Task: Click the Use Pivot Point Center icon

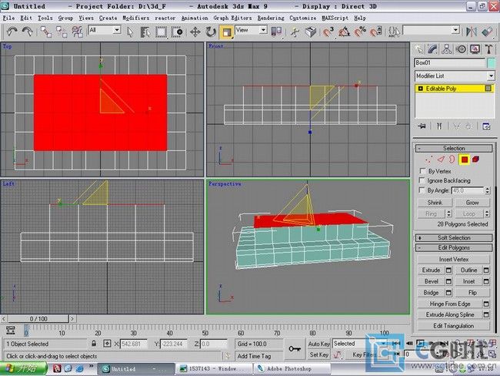Action: (x=276, y=32)
